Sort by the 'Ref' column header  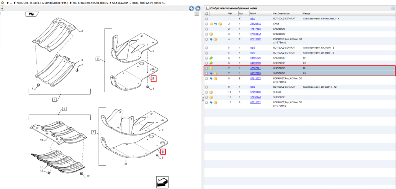(x=230, y=13)
